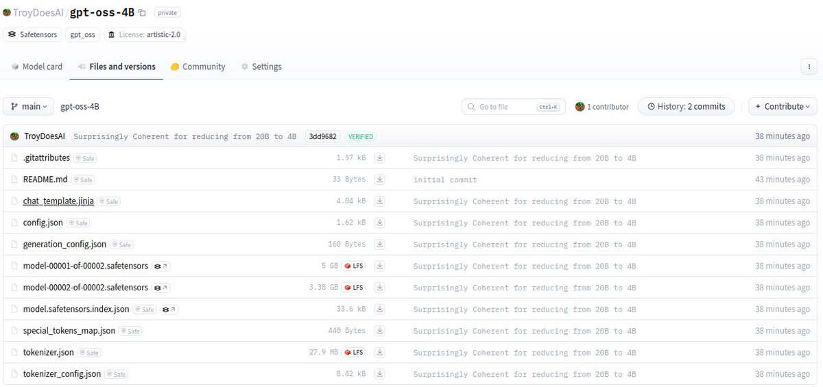Screen dimensions: 823x387
Task: Open the tokenizer_config.json file
Action: pyautogui.click(x=62, y=373)
